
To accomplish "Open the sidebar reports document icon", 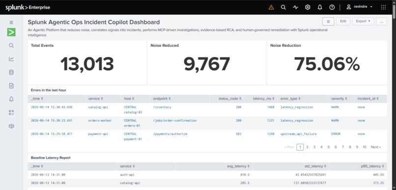I will coord(11,86).
